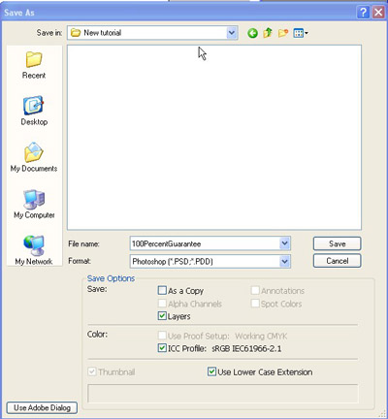Uncheck the Layers checkbox

(162, 316)
